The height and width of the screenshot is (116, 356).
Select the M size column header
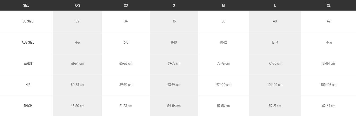point(223,5)
